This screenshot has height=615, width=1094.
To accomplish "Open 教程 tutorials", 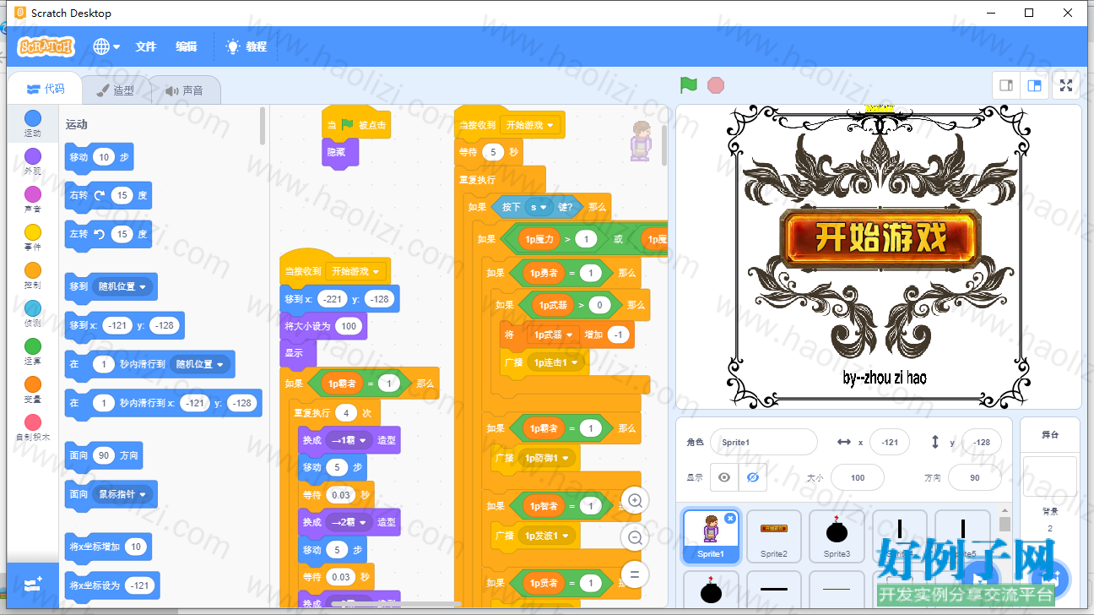I will point(246,46).
